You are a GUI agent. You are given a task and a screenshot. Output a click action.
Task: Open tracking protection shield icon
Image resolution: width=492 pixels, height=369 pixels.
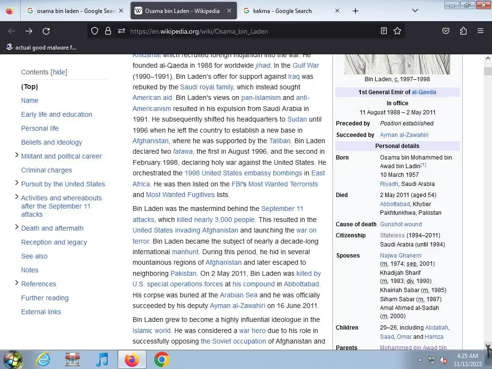[x=95, y=31]
